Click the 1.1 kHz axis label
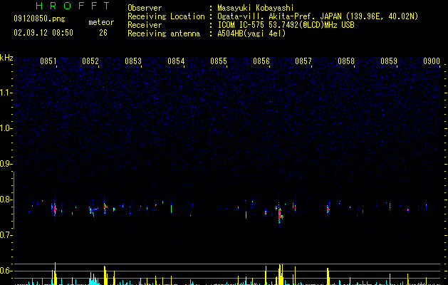The height and width of the screenshot is (285, 448). coord(6,93)
